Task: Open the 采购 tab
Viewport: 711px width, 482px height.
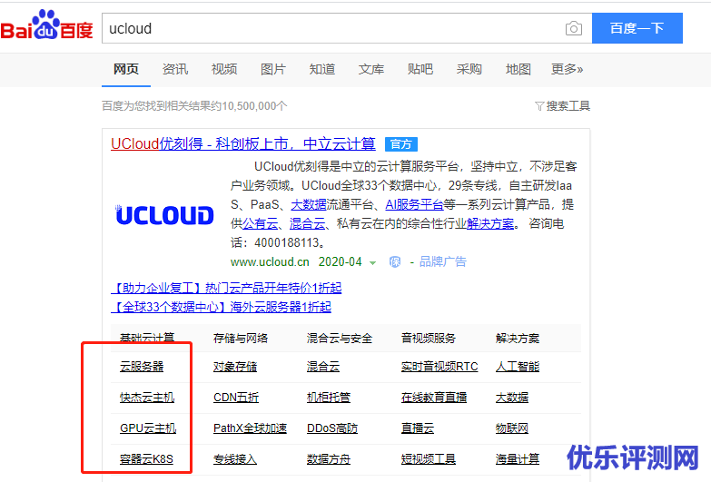Action: point(469,69)
